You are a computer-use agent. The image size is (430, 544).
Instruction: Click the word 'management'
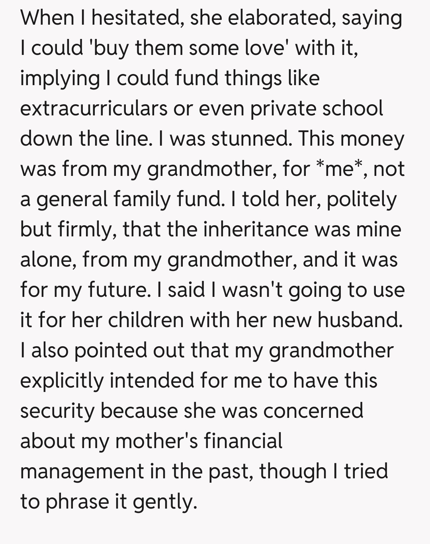tap(82, 472)
